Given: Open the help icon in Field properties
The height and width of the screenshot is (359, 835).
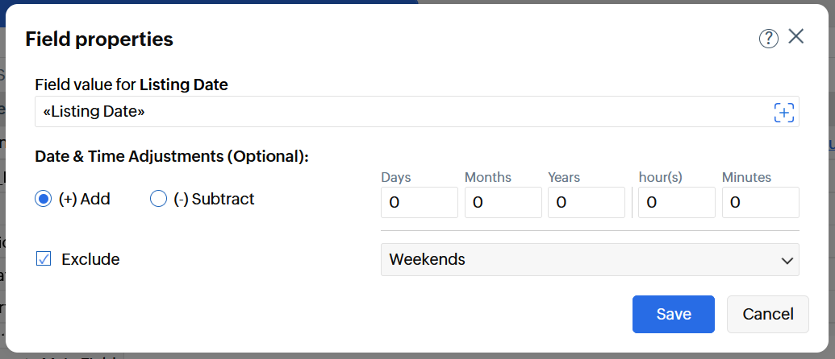Looking at the screenshot, I should (x=768, y=39).
